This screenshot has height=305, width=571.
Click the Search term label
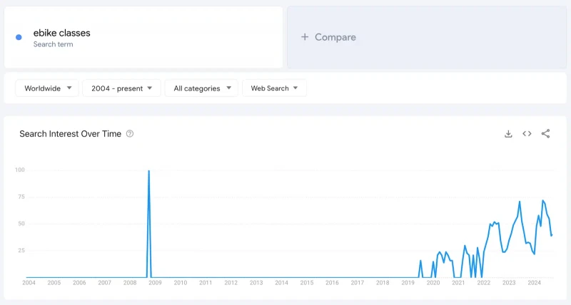(53, 44)
